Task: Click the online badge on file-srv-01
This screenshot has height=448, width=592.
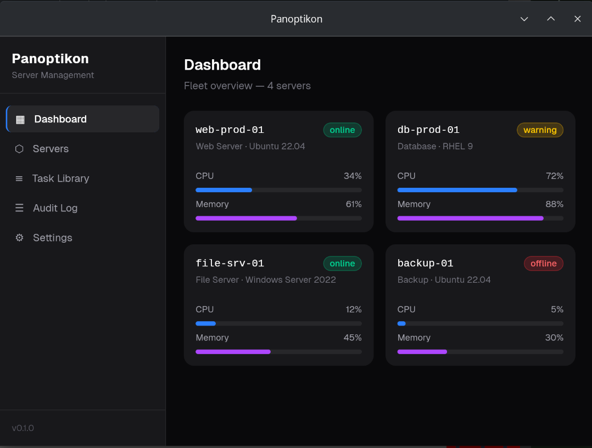Action: pos(343,264)
